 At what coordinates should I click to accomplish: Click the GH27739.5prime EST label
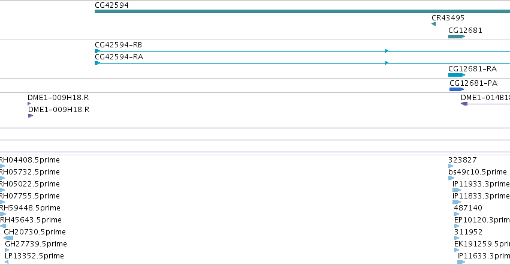pos(36,244)
